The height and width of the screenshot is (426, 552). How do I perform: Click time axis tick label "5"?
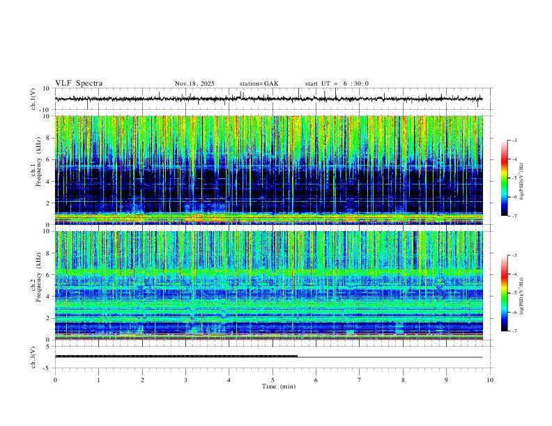point(273,380)
